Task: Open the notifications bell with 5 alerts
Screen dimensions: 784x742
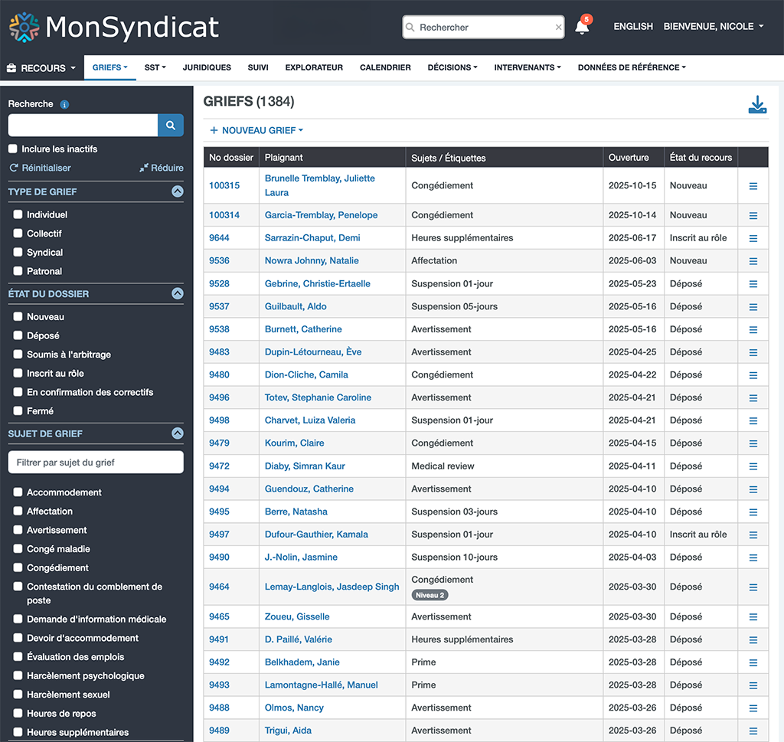Action: click(580, 26)
